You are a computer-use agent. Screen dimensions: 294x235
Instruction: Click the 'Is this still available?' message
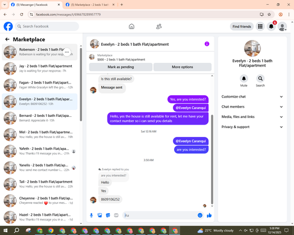[116, 79]
